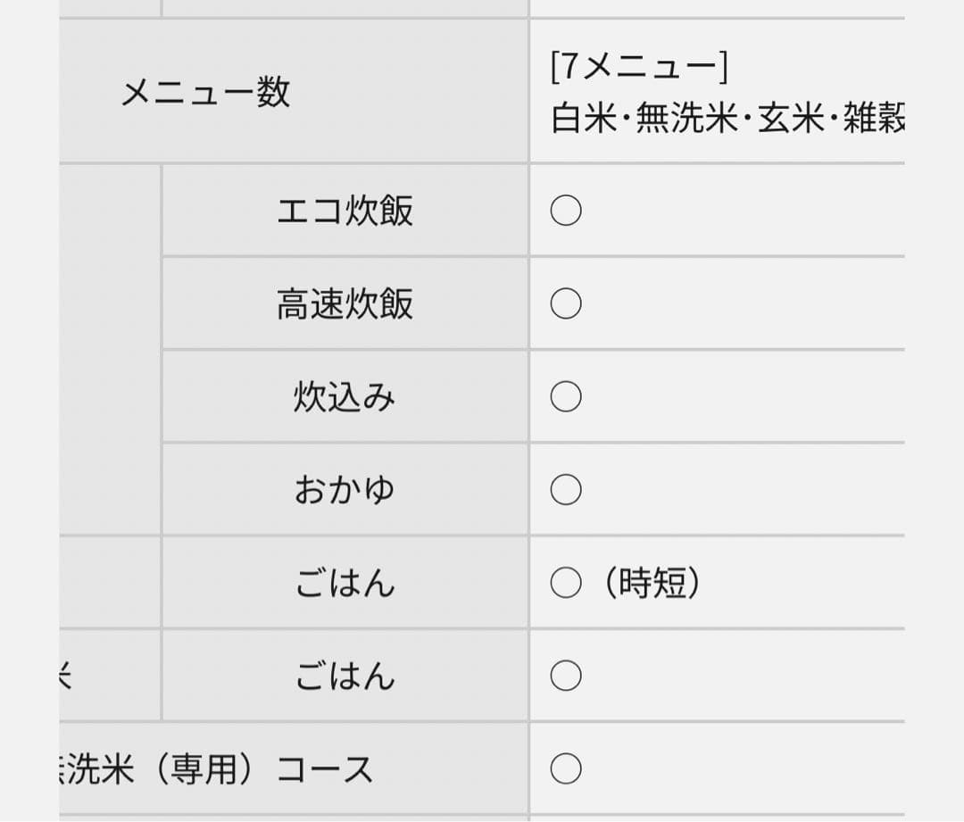Click the おかゆ row label
The image size is (964, 822).
pyautogui.click(x=345, y=490)
